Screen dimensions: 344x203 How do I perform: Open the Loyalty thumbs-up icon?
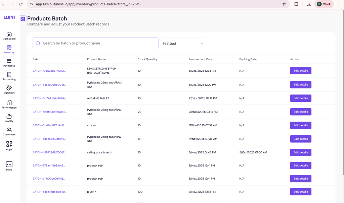click(9, 117)
